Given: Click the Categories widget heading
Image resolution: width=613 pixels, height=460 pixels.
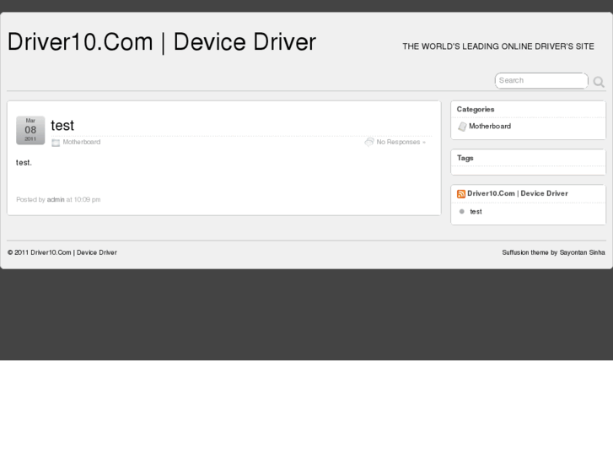Looking at the screenshot, I should (x=476, y=109).
